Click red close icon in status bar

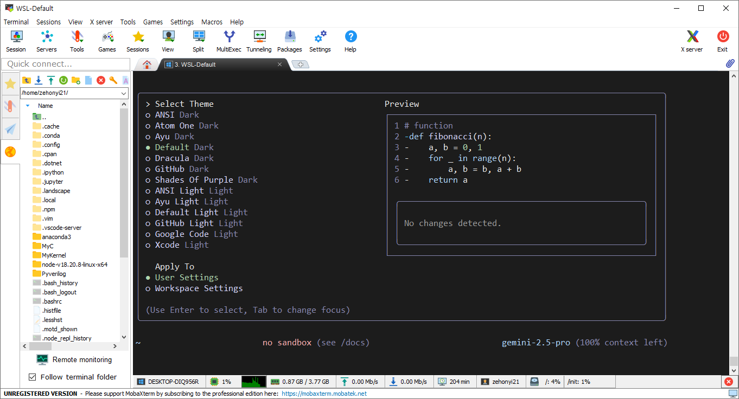(x=729, y=382)
